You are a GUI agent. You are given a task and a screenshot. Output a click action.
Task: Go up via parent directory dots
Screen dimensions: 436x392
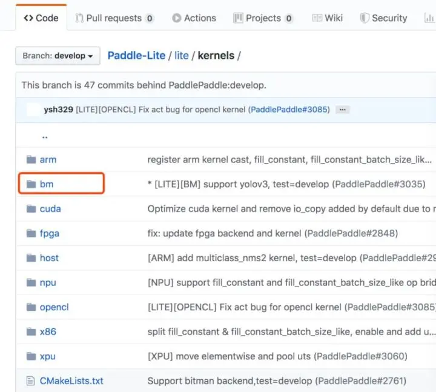click(45, 137)
